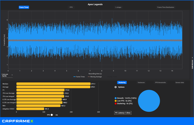Click the Y-Axis scale dropdown arrow
The image size is (194, 125).
tap(12, 75)
